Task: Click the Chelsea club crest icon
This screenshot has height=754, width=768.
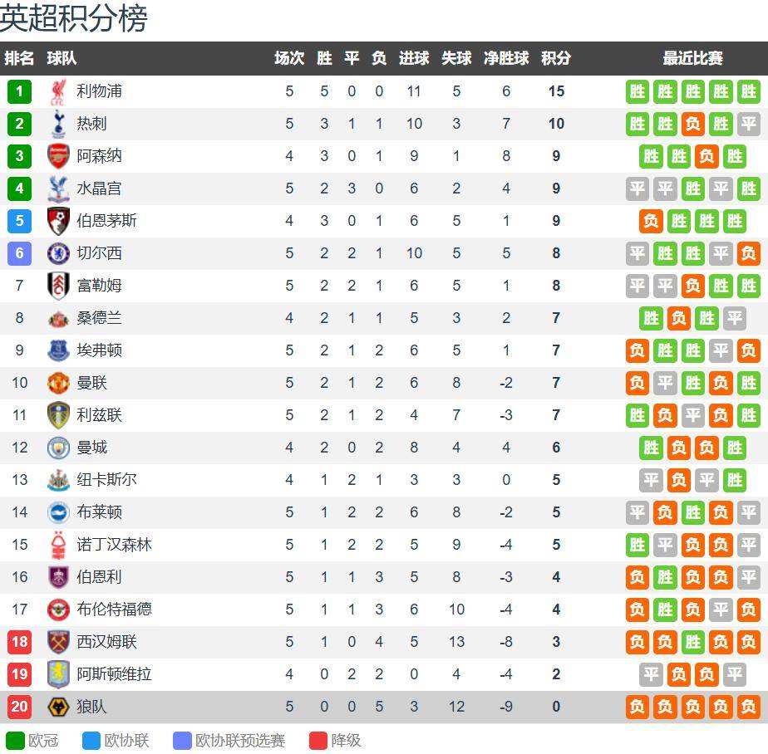Action: coord(58,253)
